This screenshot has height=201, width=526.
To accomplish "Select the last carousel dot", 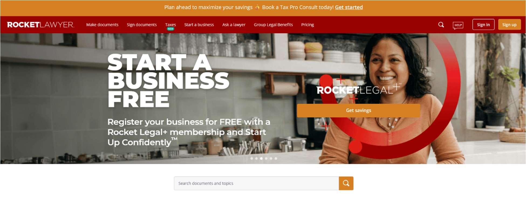I will click(x=276, y=158).
